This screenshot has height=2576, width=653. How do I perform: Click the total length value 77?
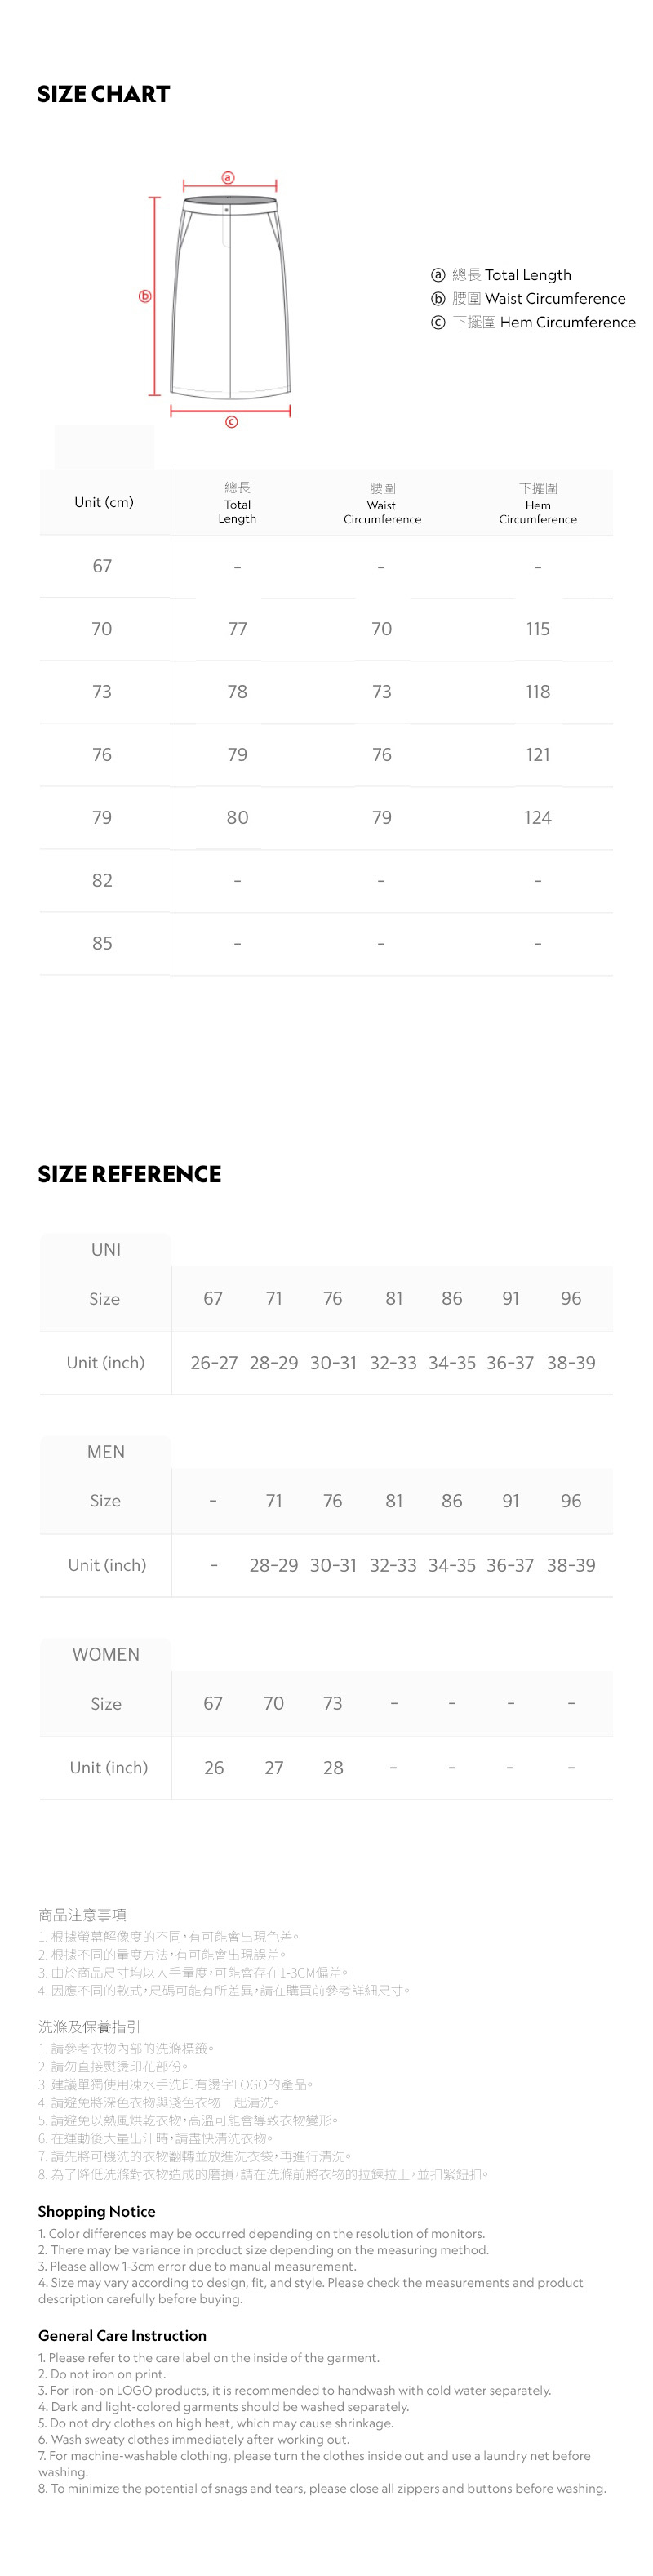tap(237, 629)
